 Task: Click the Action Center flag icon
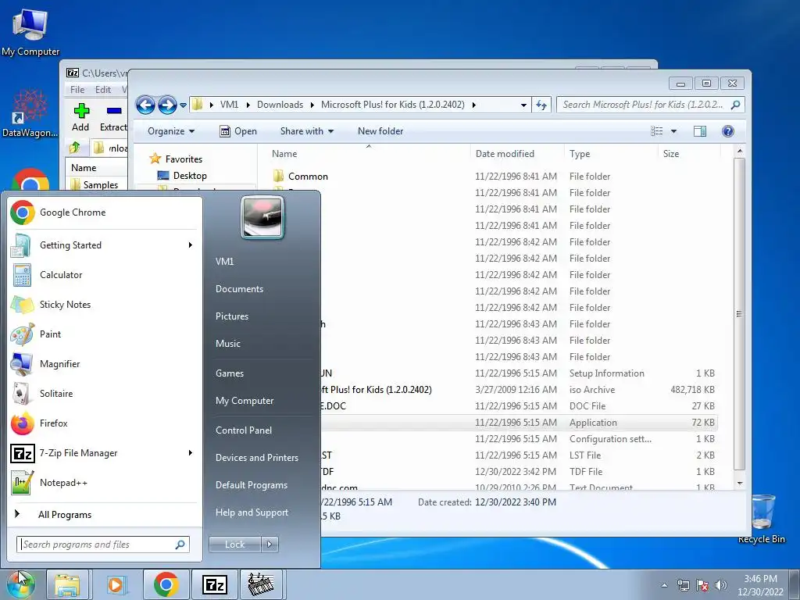(x=702, y=585)
